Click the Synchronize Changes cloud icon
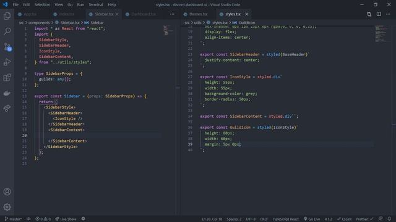The image size is (396, 222). coord(28,219)
